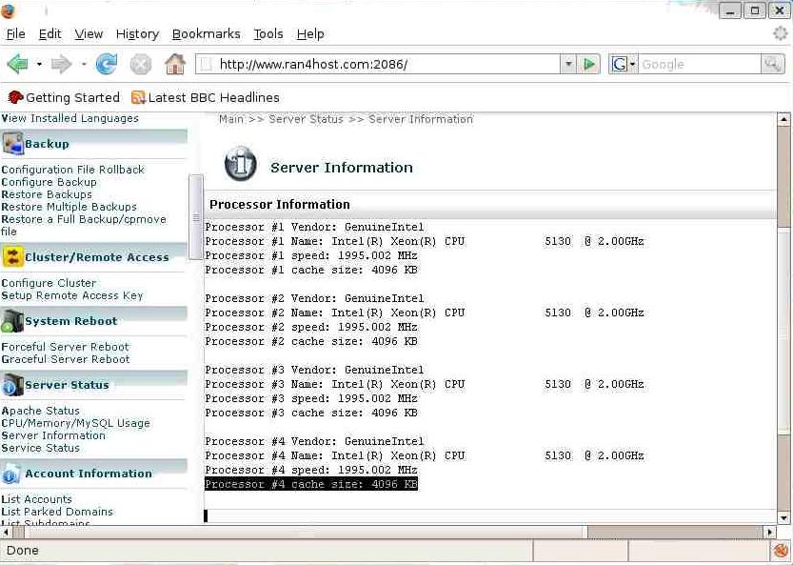Click the Forward navigation arrow
Viewport: 793px width, 565px height.
pyautogui.click(x=61, y=65)
